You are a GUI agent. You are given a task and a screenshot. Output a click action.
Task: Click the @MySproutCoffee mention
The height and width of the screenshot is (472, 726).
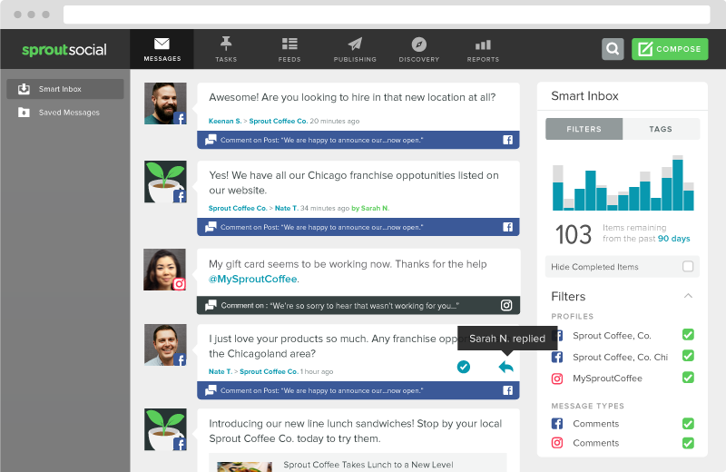(x=253, y=279)
